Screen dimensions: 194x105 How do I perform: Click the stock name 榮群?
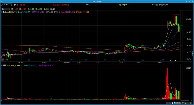click(16, 5)
